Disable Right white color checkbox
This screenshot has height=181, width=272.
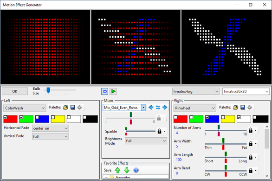[239, 117]
